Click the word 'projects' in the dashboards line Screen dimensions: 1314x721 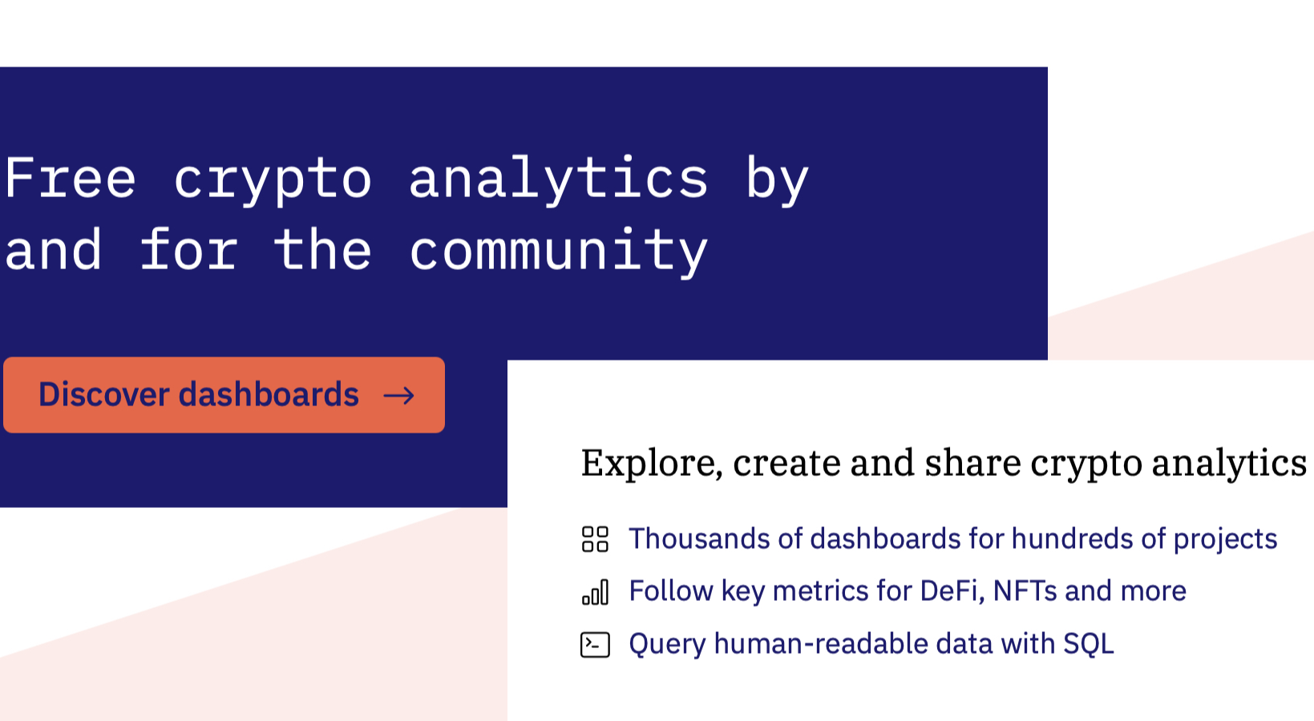pyautogui.click(x=1225, y=540)
